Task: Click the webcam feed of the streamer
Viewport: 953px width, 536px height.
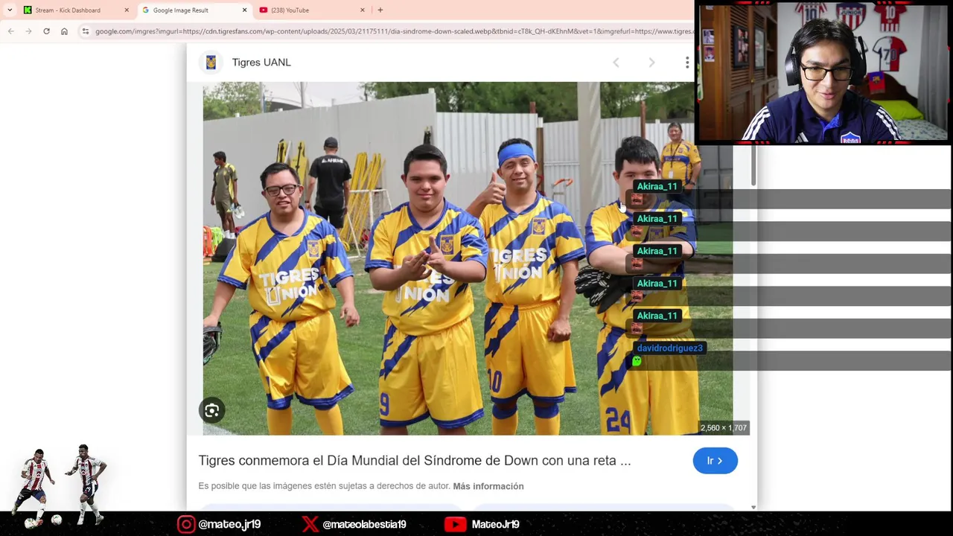Action: (824, 72)
